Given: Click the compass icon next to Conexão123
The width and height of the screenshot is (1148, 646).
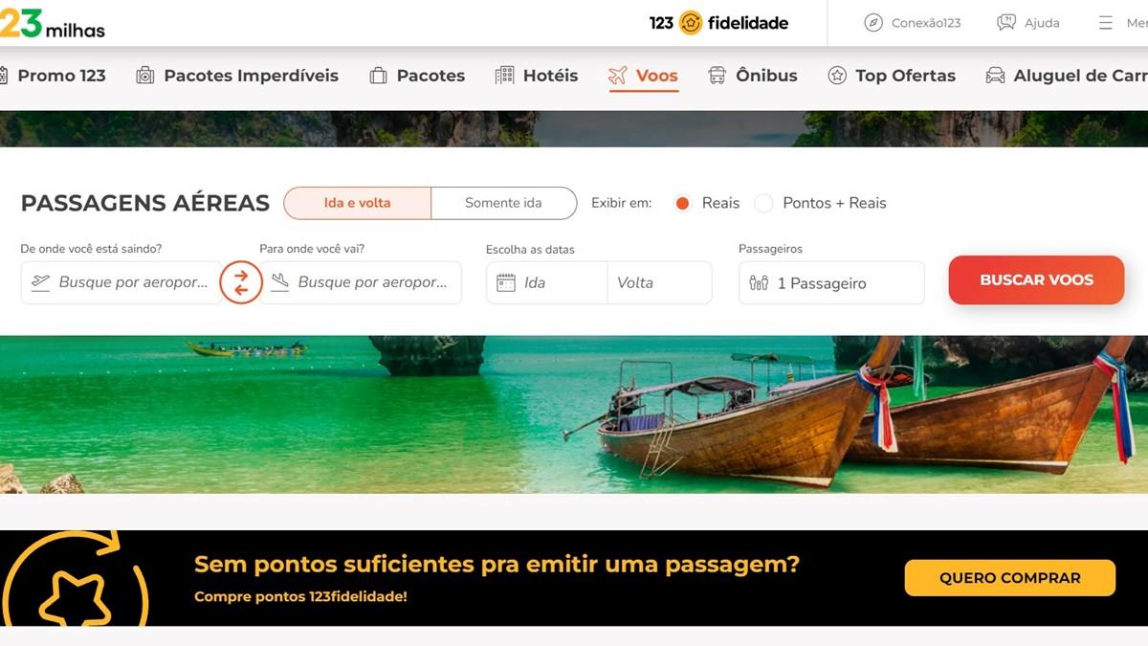Looking at the screenshot, I should (x=873, y=23).
